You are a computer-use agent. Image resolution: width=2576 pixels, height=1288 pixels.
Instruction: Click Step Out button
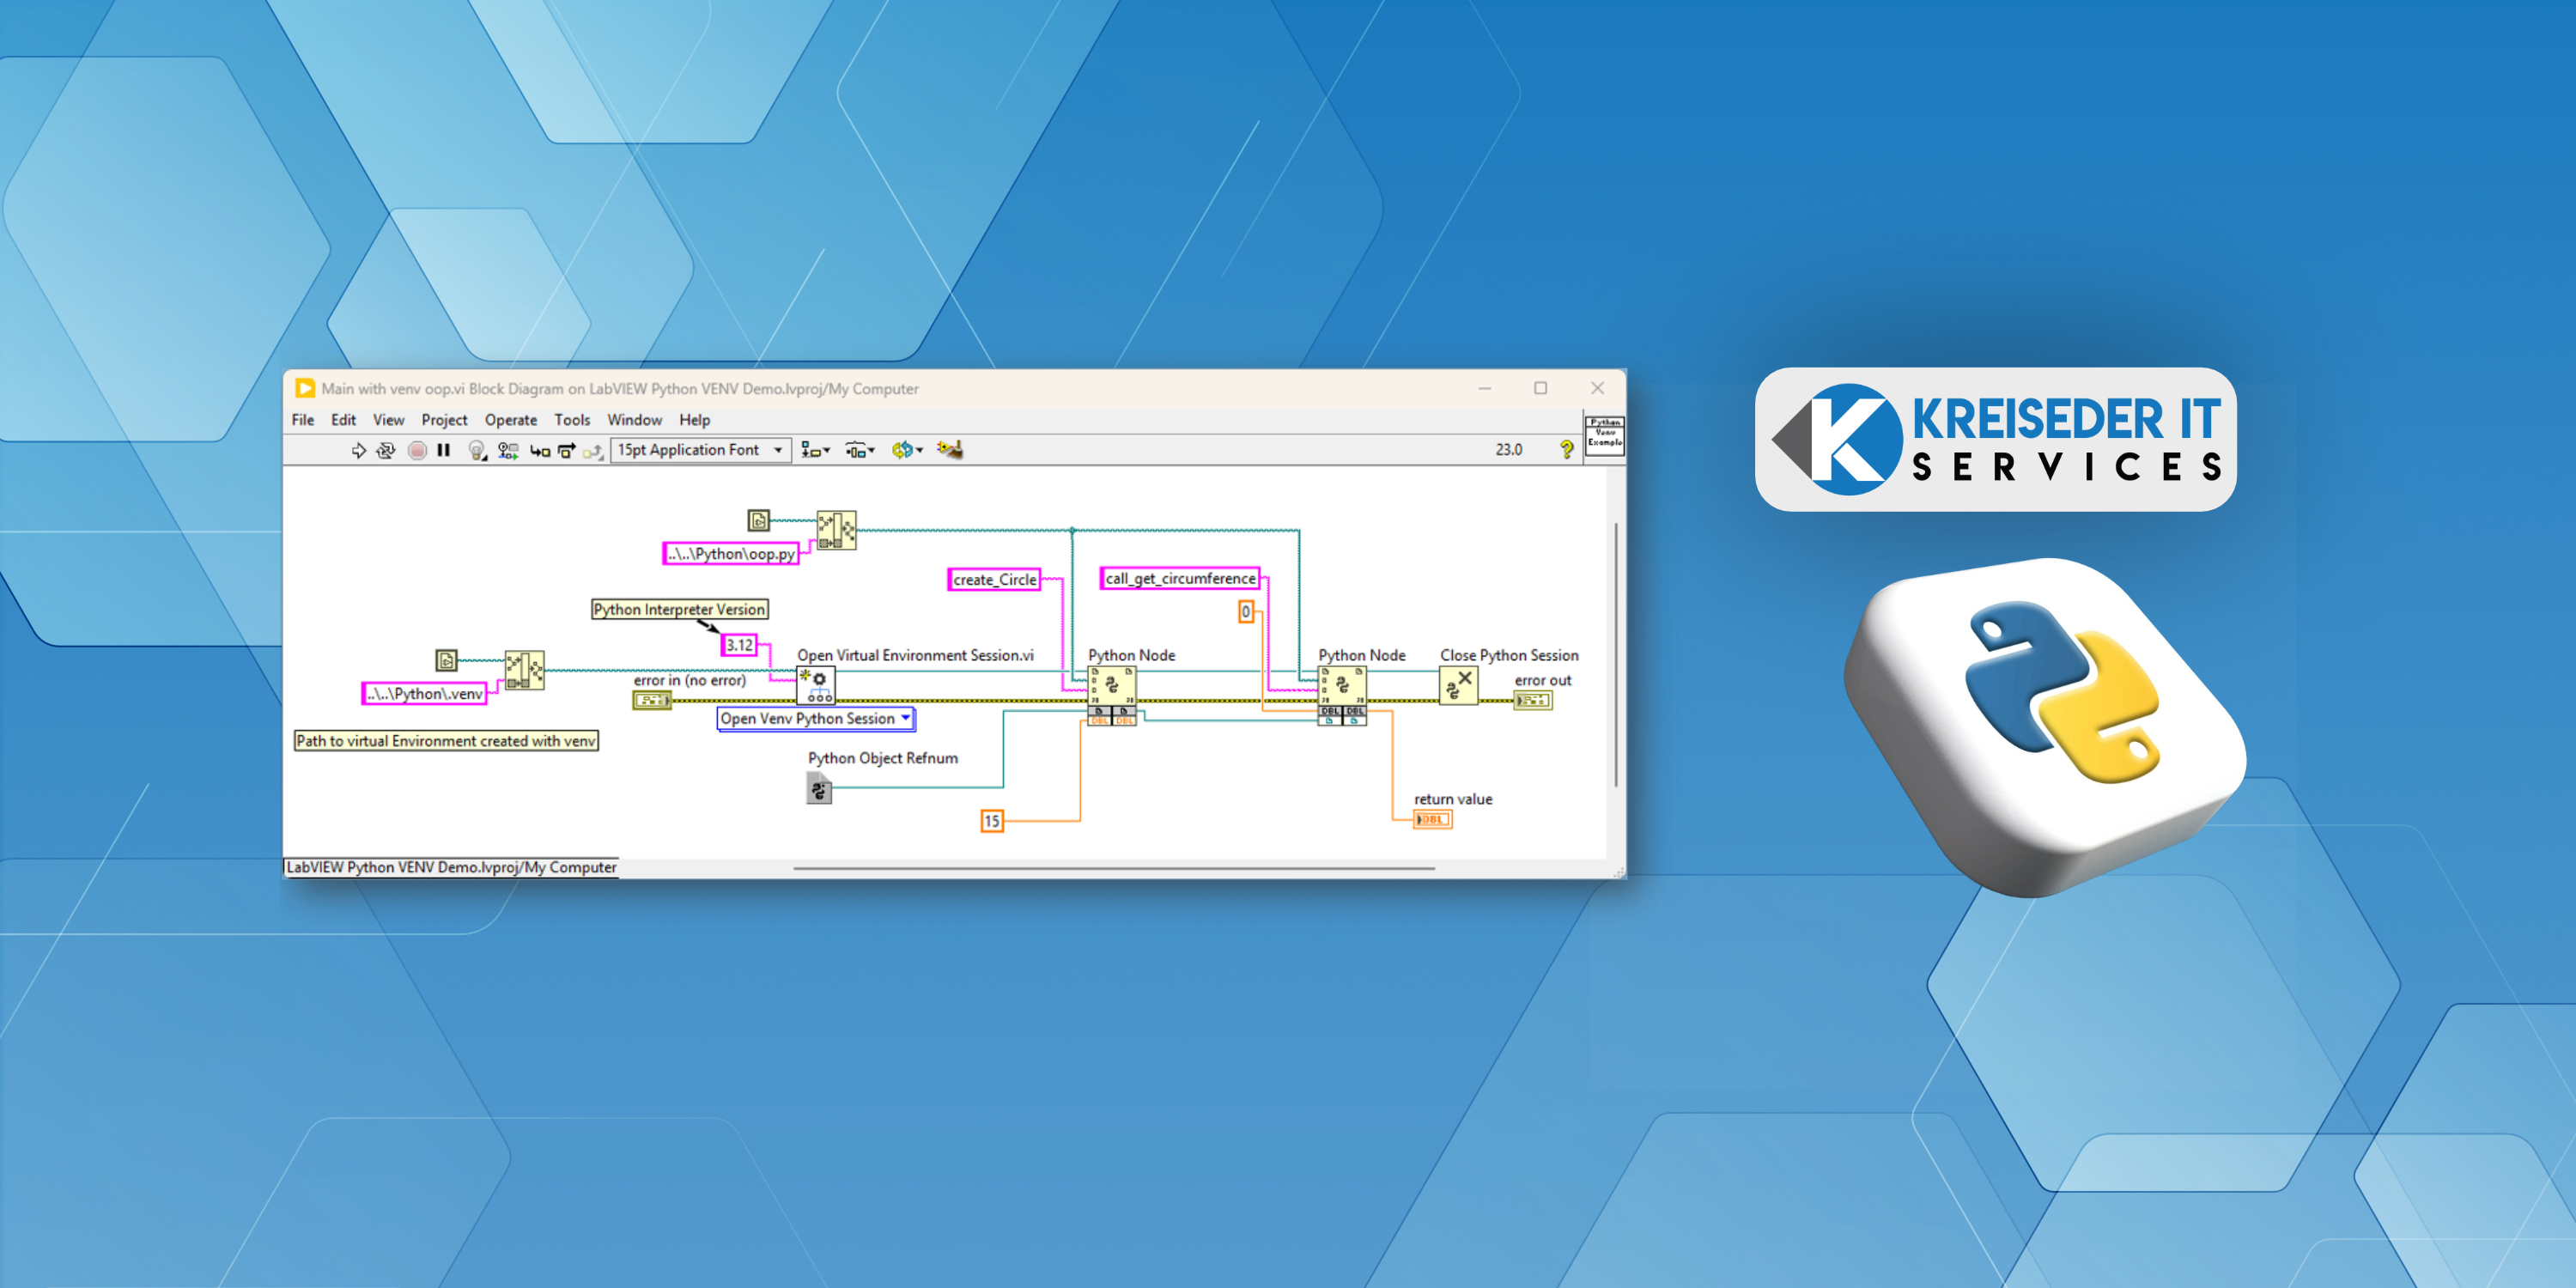pos(594,451)
